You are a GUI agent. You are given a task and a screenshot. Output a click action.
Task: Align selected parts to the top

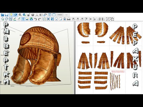[86, 19]
